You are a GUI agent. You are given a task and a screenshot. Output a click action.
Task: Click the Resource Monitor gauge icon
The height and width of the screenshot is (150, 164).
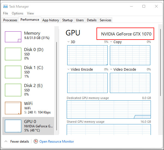pyautogui.click(x=36, y=141)
